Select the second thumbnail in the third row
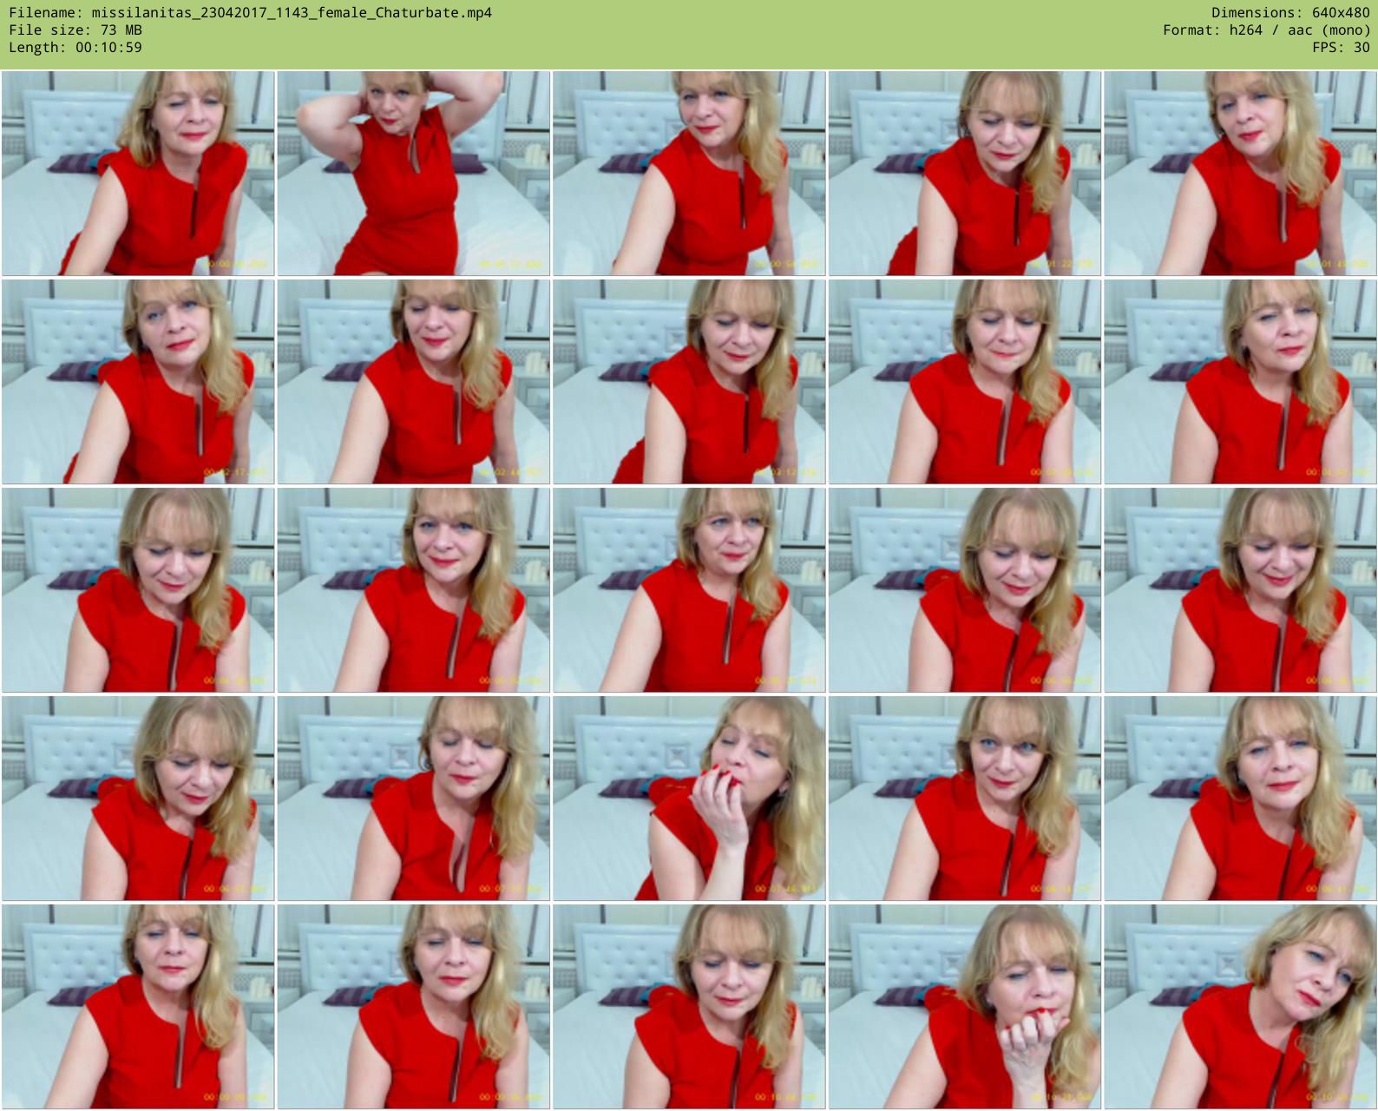The width and height of the screenshot is (1378, 1111). click(x=413, y=590)
